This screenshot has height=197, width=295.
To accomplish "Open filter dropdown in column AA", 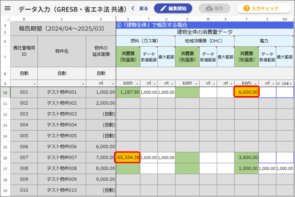I will click(x=291, y=84).
